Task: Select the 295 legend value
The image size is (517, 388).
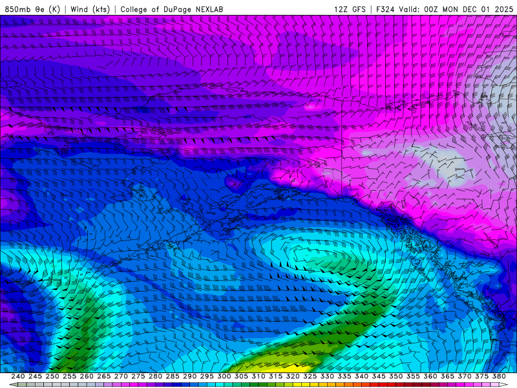Action: tap(207, 376)
